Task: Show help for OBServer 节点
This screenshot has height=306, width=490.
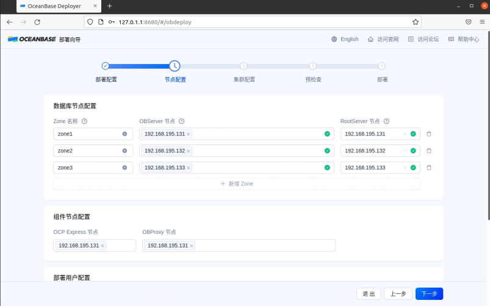Action: (181, 121)
